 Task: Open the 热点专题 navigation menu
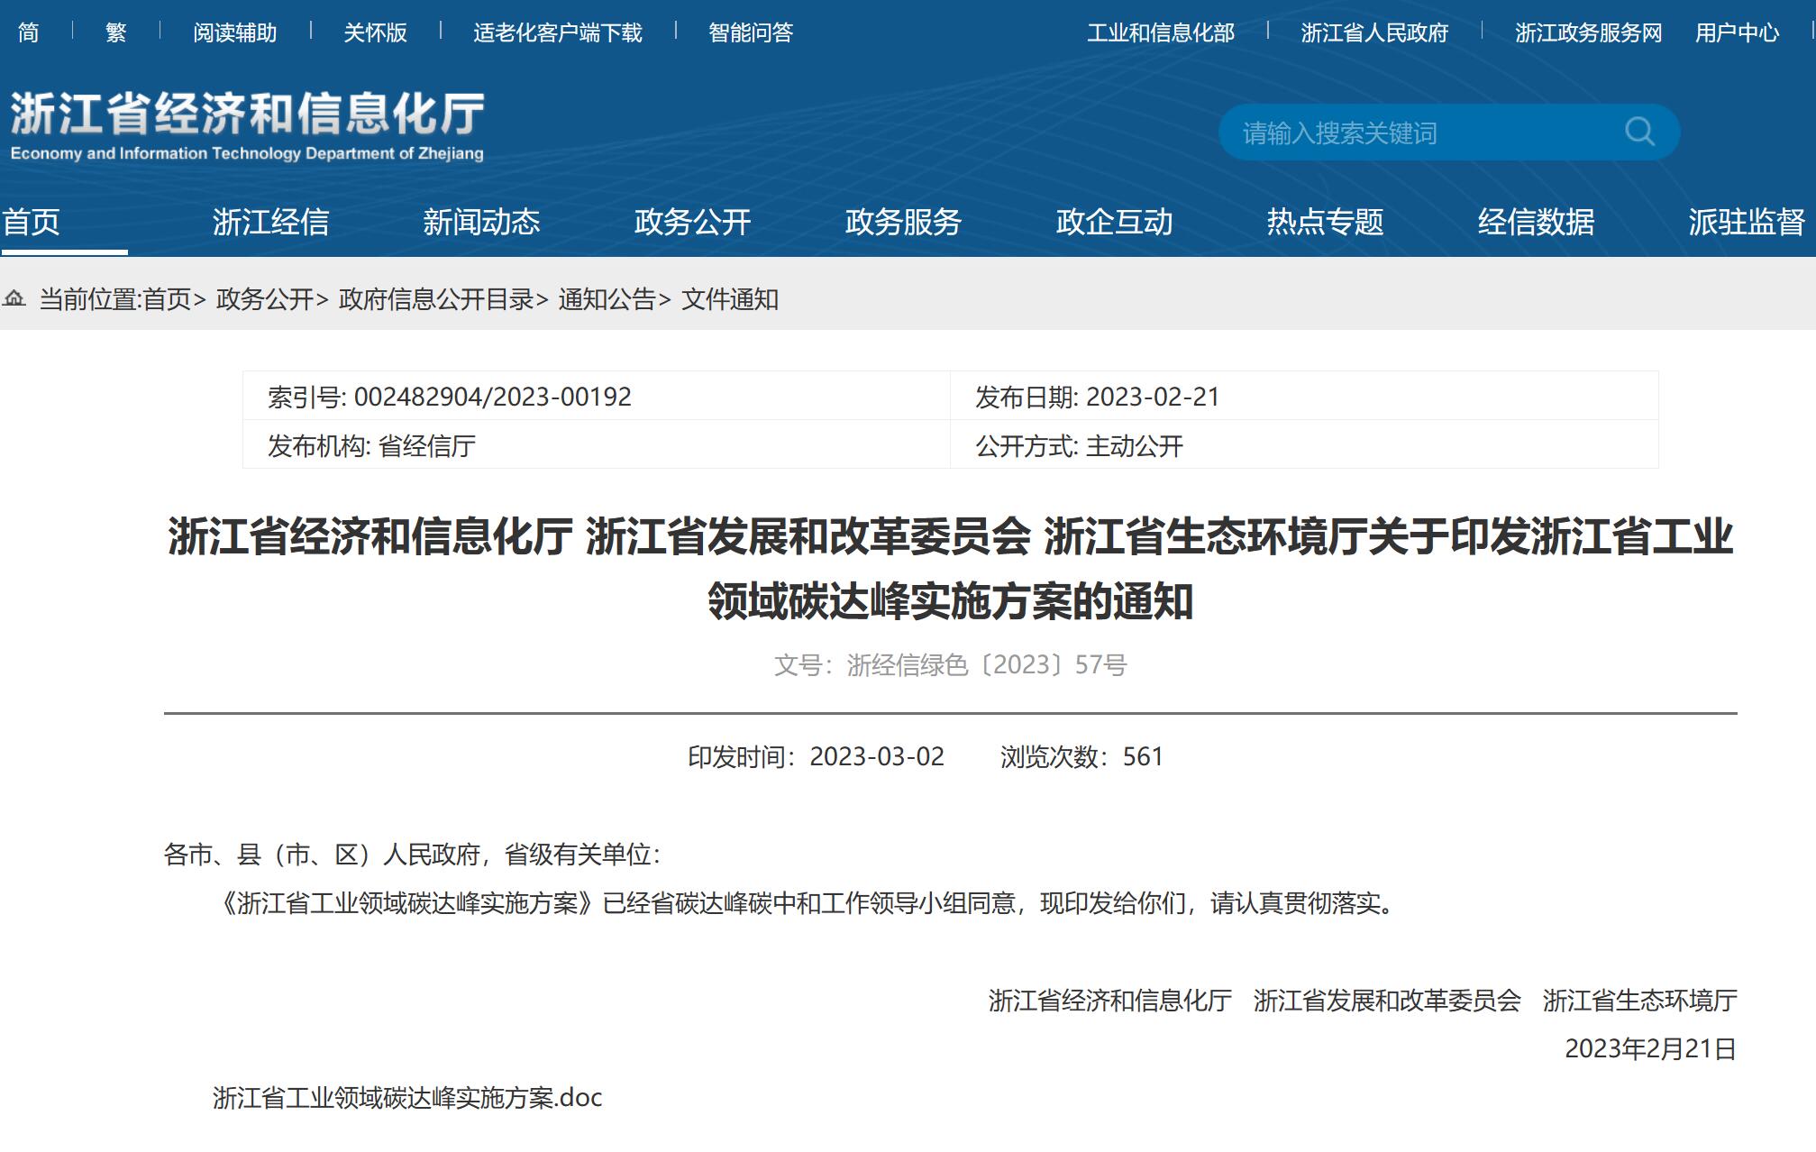[1325, 221]
